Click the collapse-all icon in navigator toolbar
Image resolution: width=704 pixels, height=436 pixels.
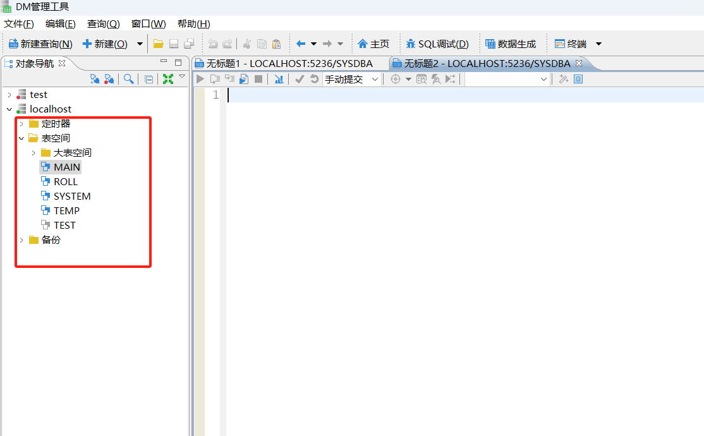coord(149,80)
